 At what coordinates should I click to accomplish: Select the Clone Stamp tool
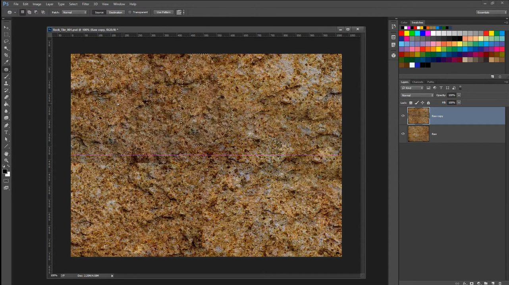pos(6,84)
